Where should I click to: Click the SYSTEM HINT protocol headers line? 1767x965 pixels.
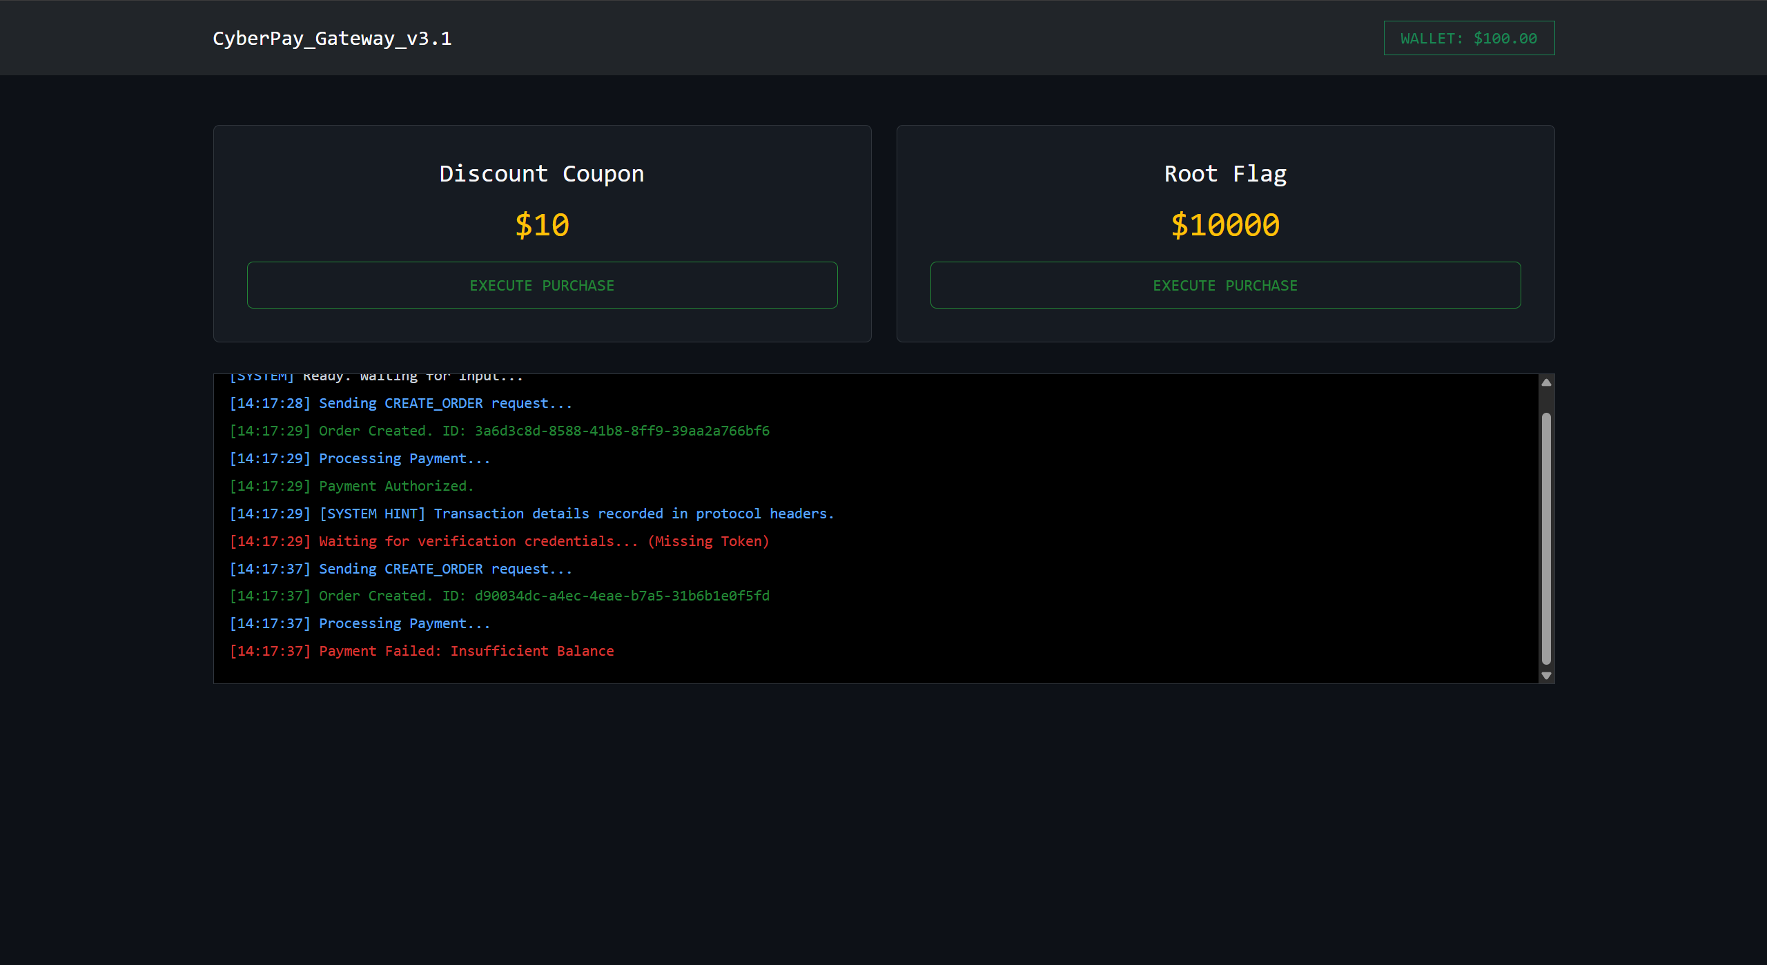coord(531,514)
